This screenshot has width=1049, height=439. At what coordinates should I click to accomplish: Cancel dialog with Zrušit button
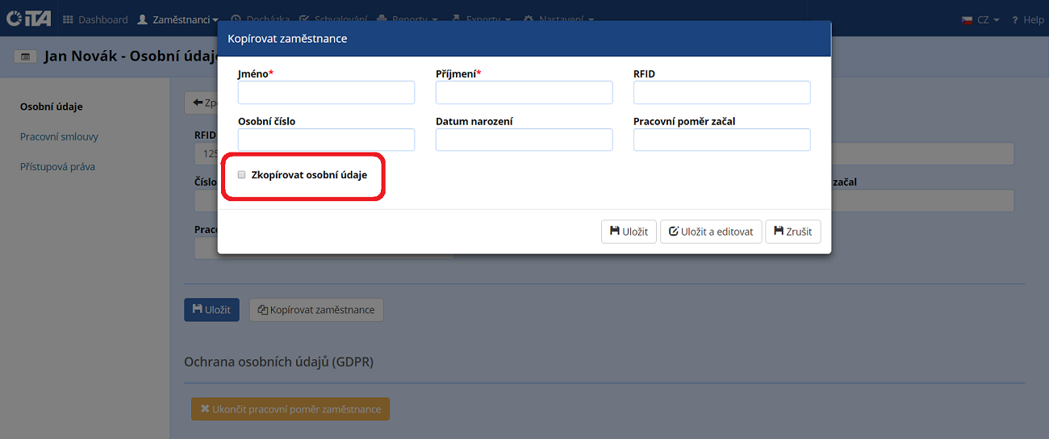pos(792,232)
